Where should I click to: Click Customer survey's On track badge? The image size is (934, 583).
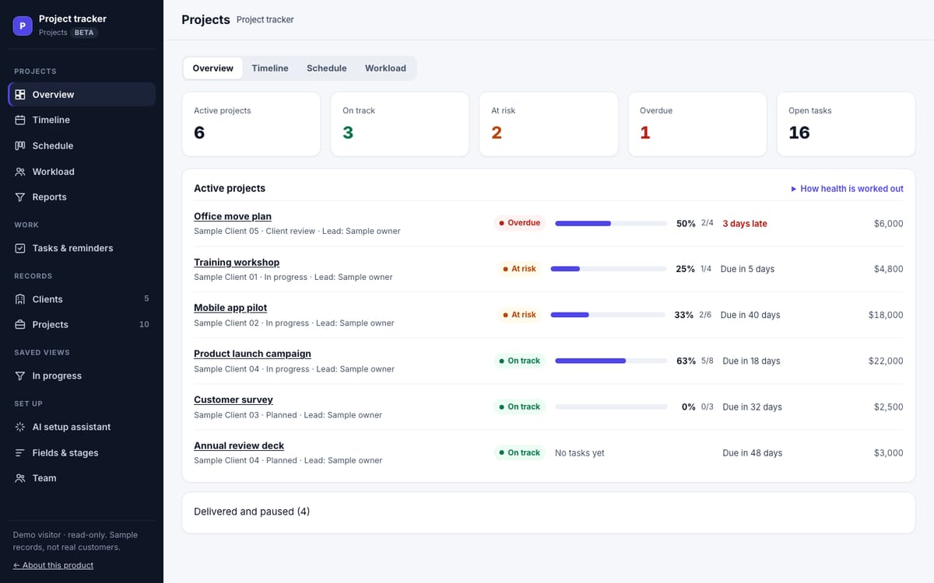tap(519, 407)
